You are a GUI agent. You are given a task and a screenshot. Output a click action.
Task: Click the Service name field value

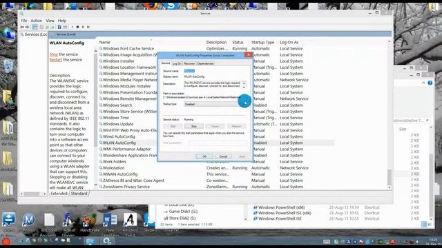[x=189, y=71]
